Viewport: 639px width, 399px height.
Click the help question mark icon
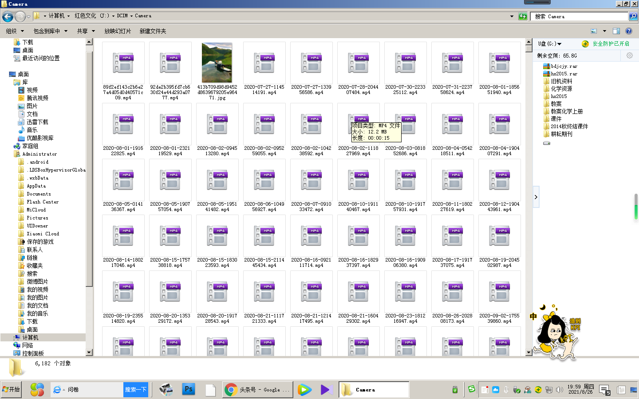click(628, 31)
